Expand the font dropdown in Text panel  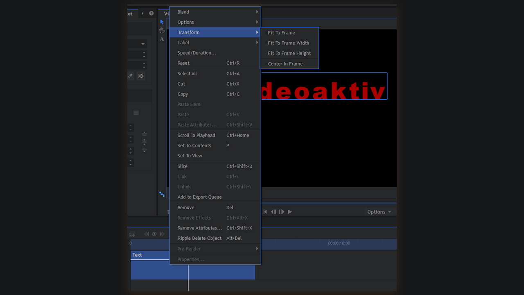tap(143, 44)
